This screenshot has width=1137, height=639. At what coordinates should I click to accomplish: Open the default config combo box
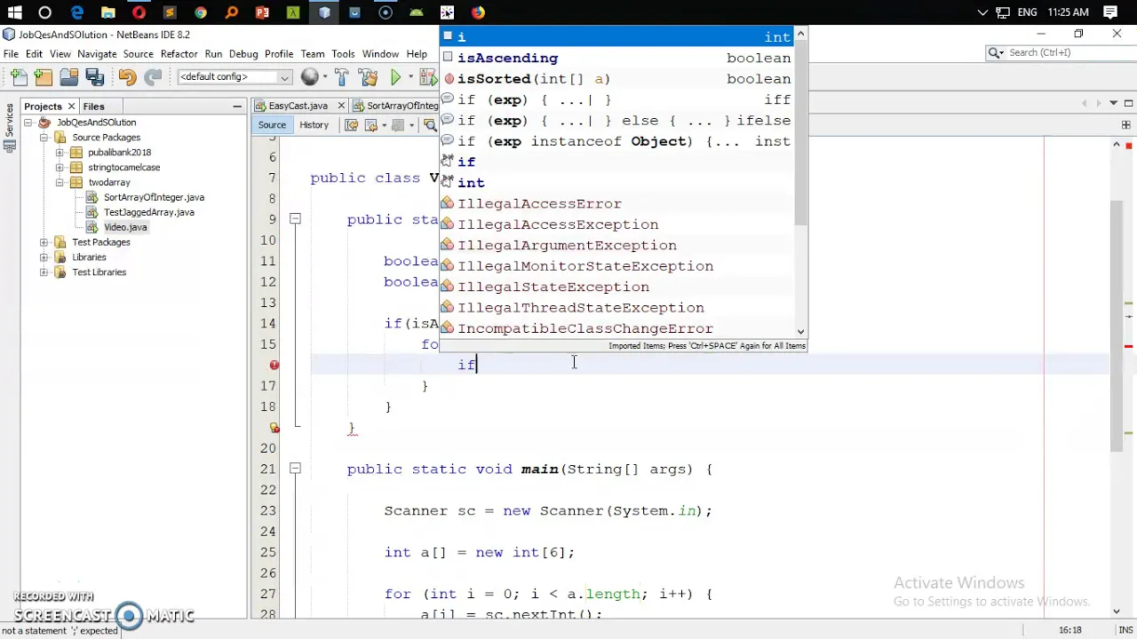(x=235, y=77)
